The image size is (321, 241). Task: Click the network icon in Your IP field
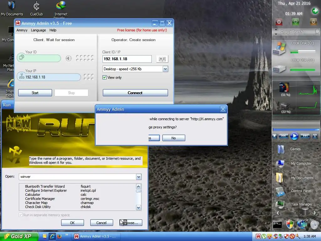click(22, 76)
